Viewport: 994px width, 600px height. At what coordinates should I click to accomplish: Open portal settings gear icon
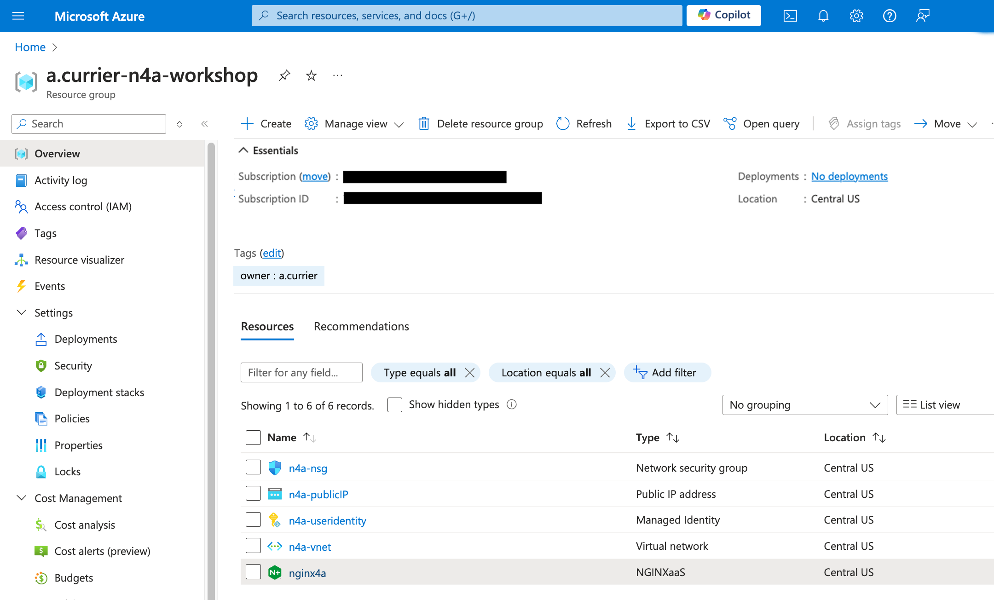click(856, 16)
